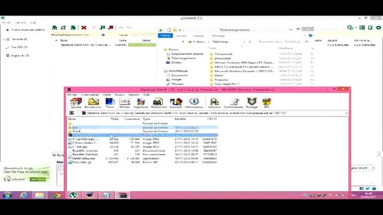Open Aide menu in WinRAR

(x=146, y=94)
